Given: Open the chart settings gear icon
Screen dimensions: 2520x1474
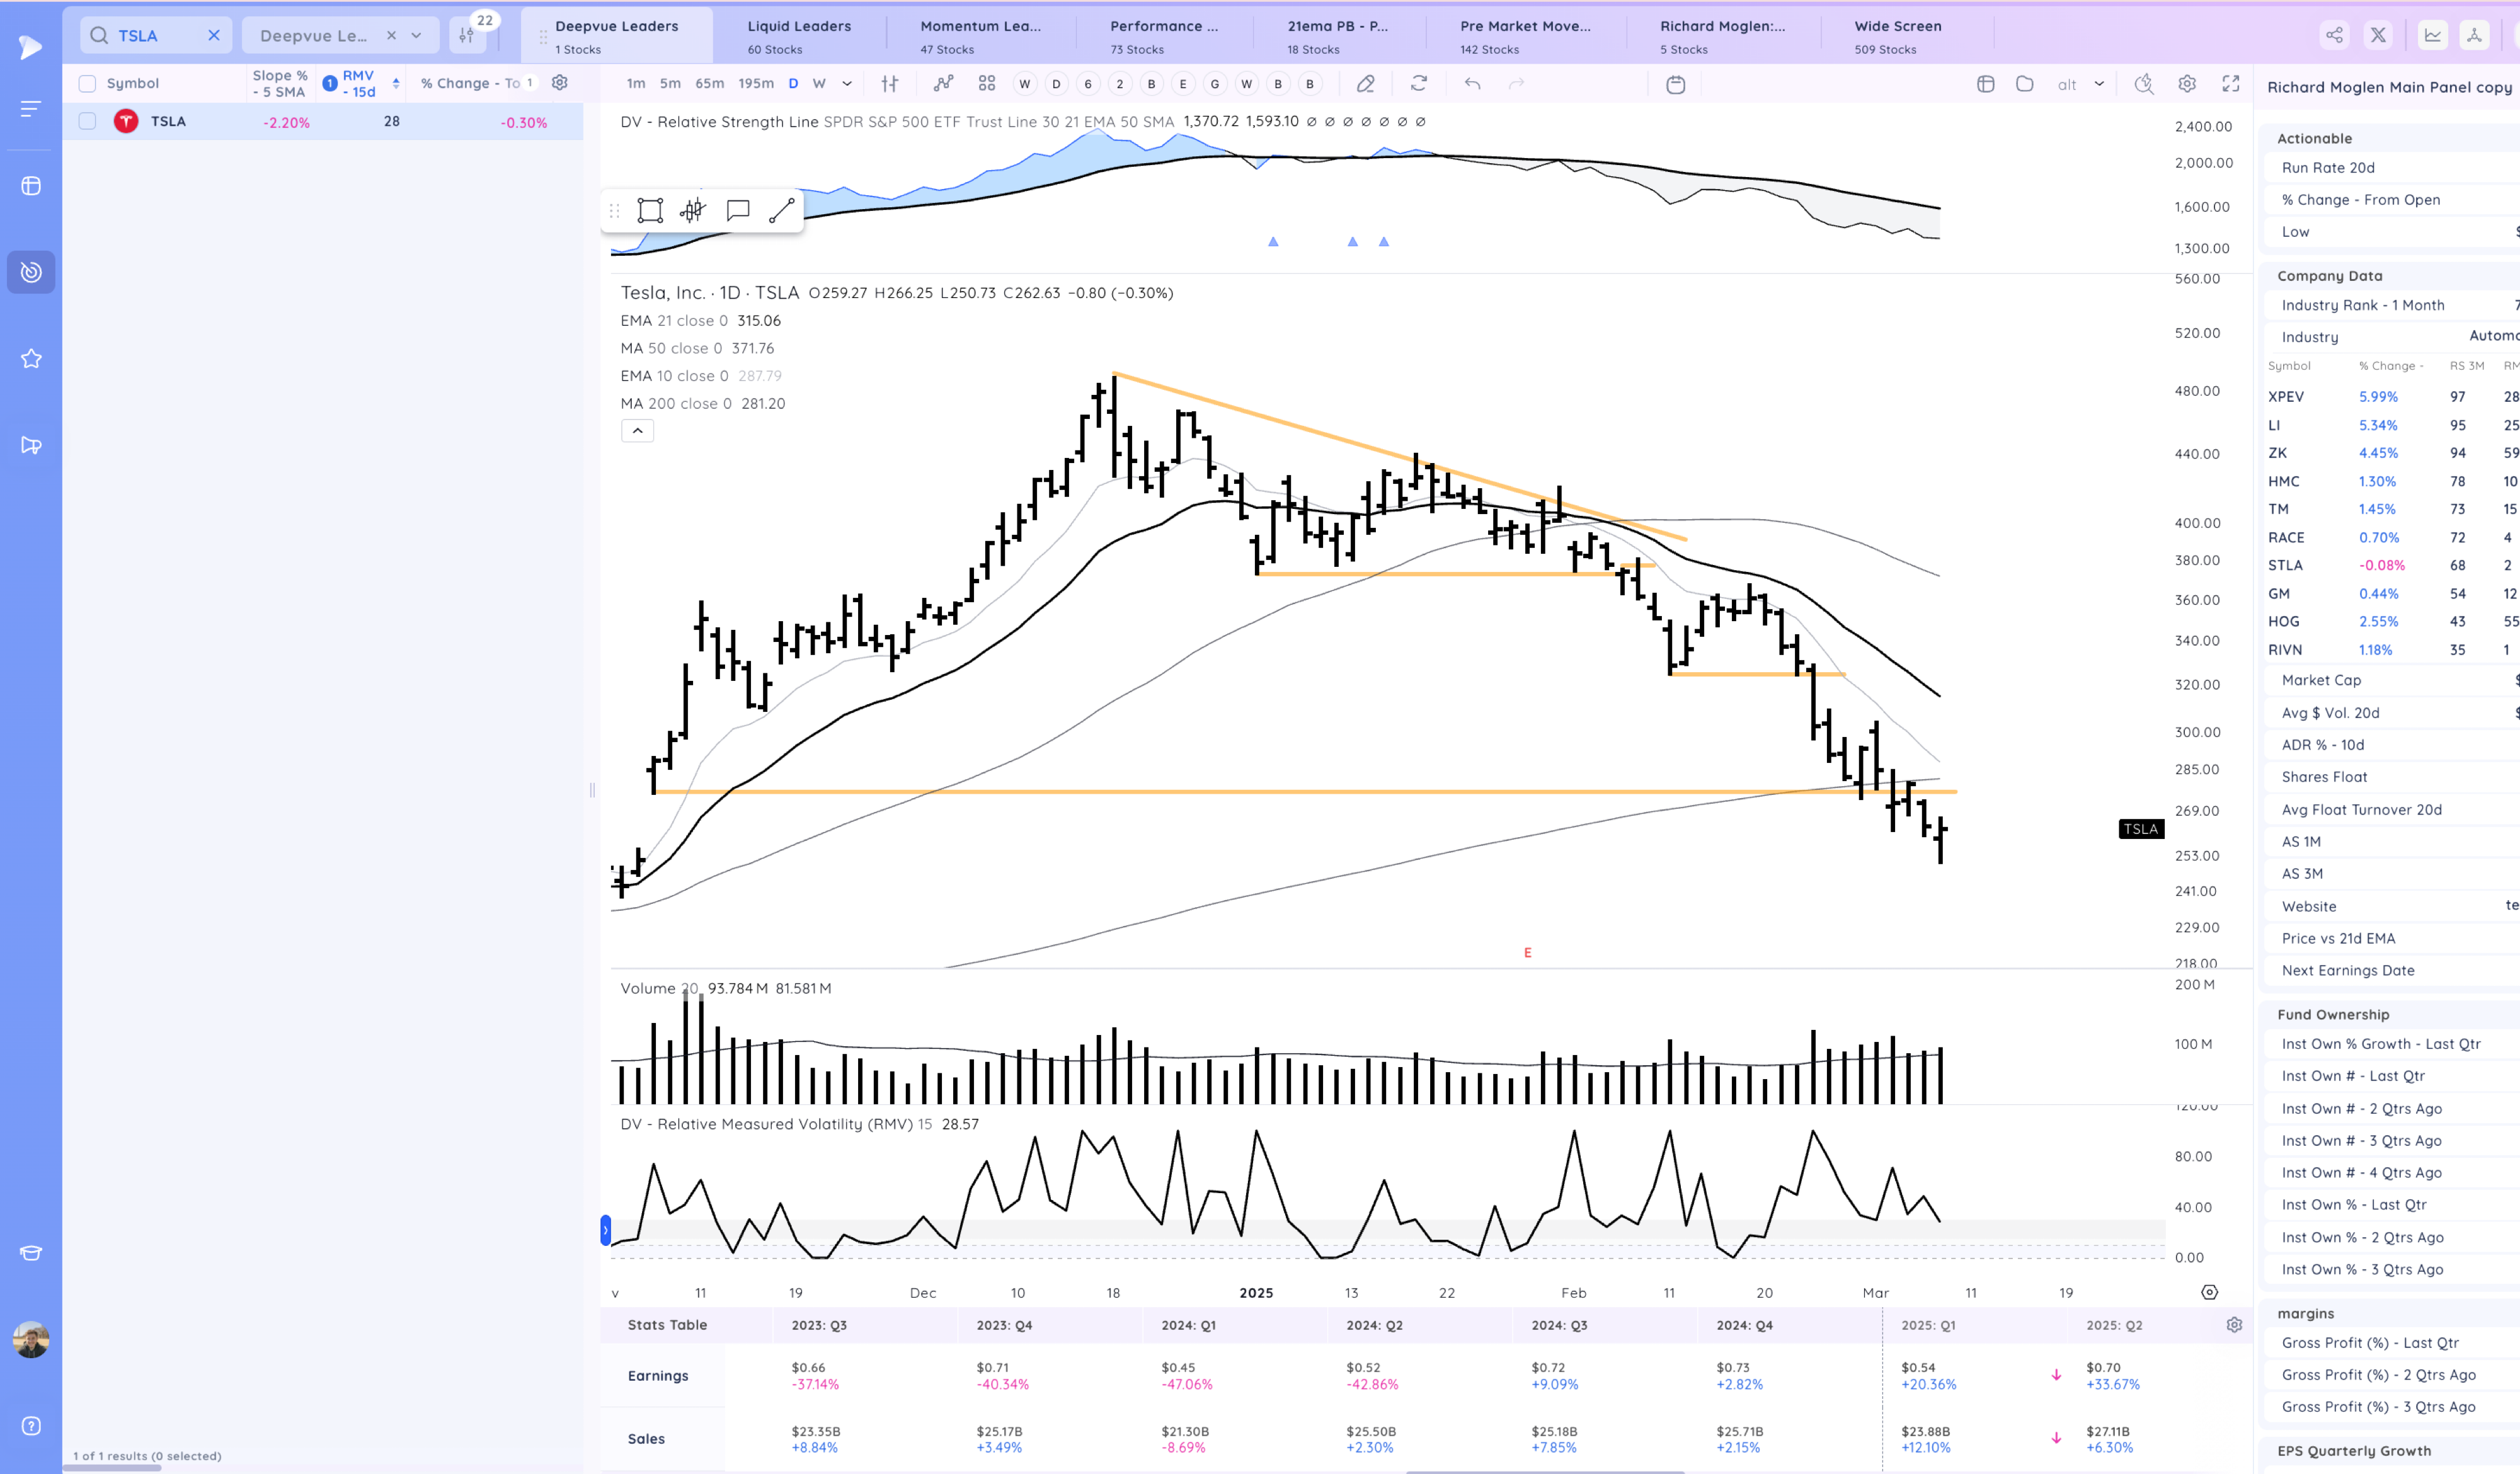Looking at the screenshot, I should [2187, 84].
